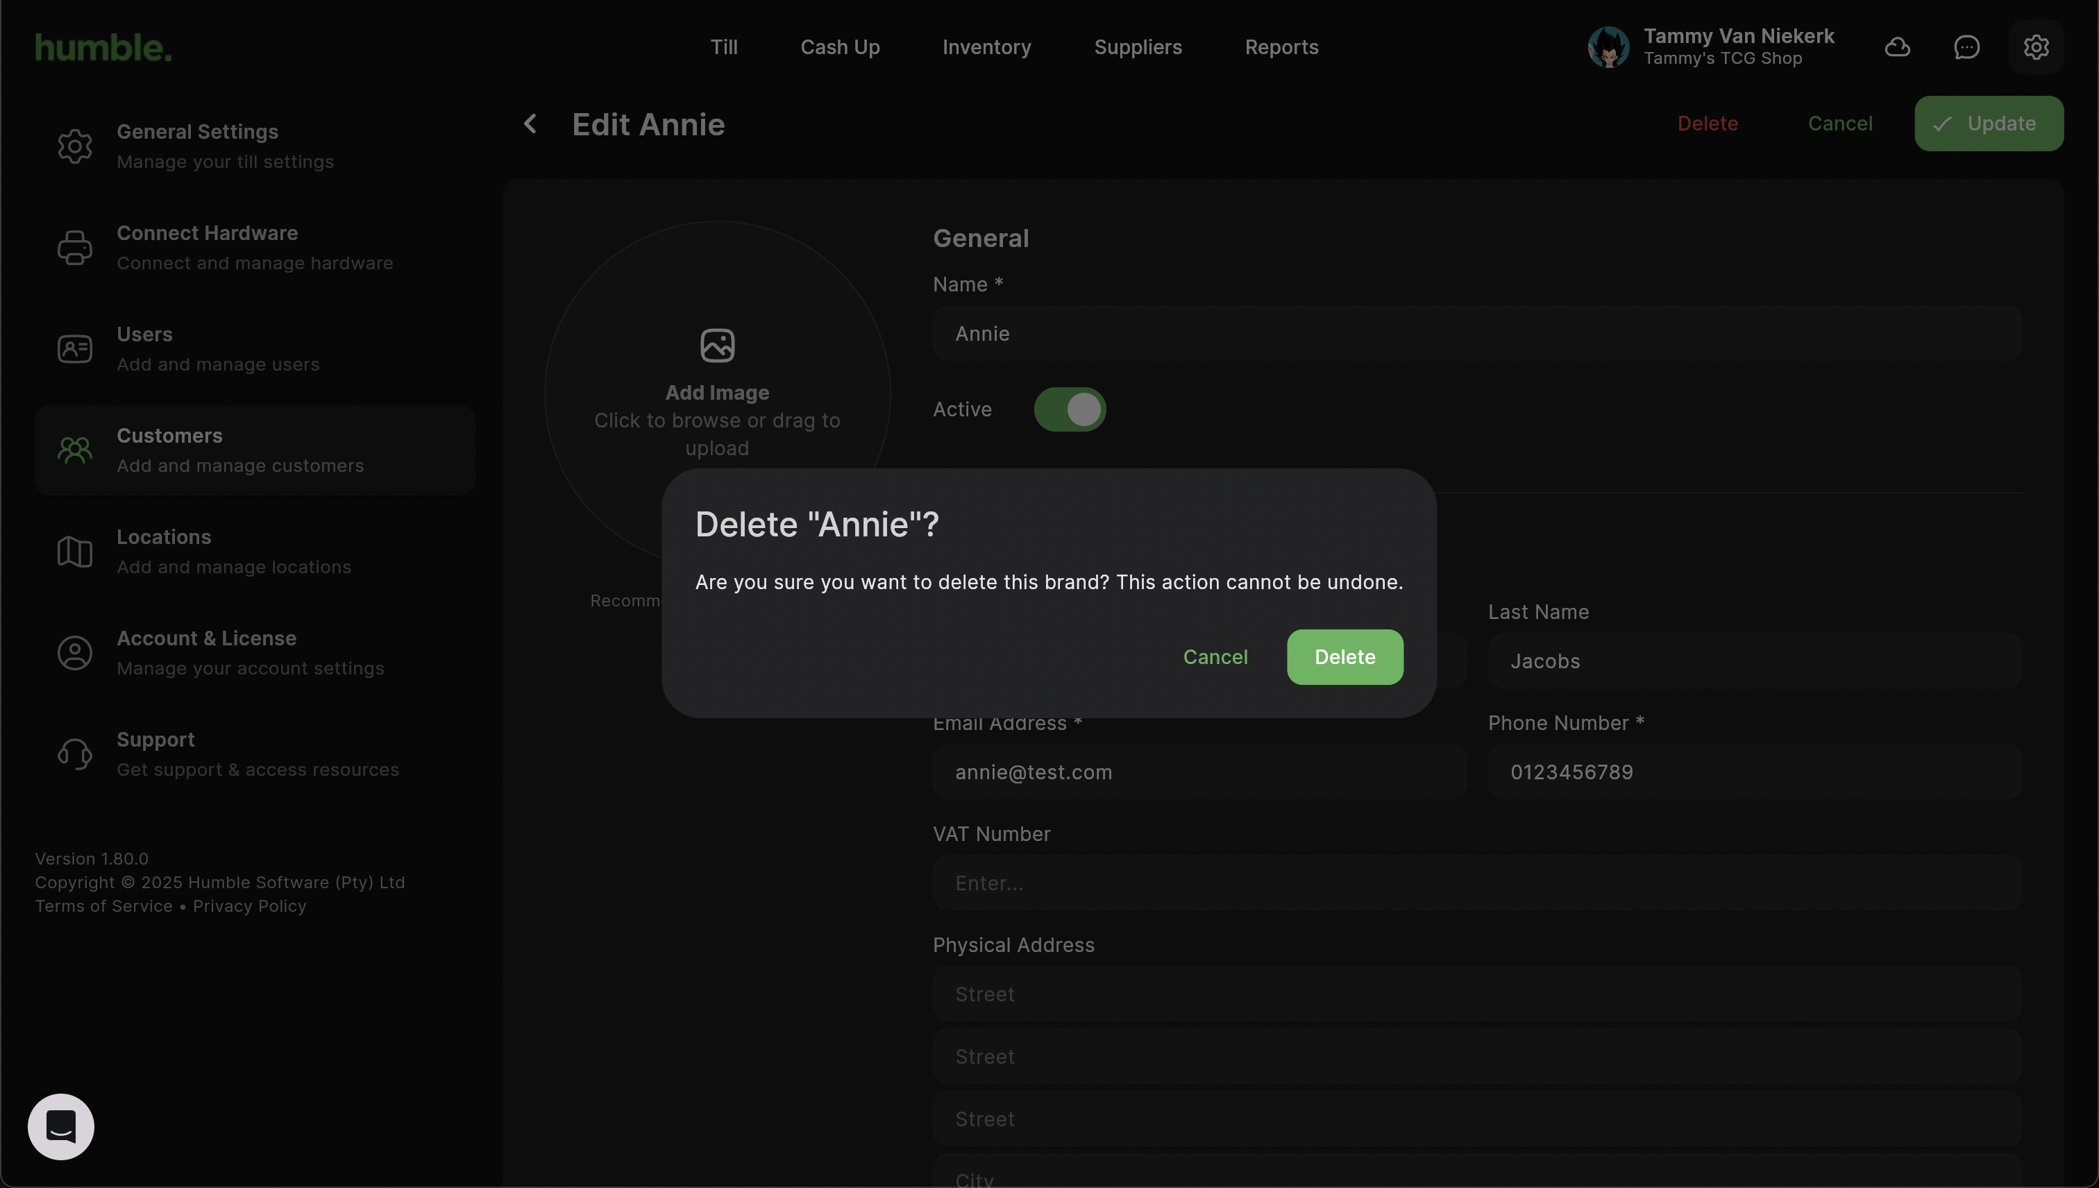Confirm with the green Delete button
The image size is (2099, 1188).
[x=1344, y=657]
